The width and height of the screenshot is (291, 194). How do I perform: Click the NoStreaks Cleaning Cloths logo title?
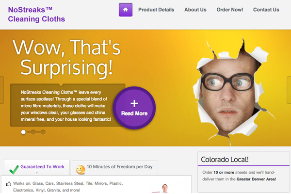coord(36,15)
